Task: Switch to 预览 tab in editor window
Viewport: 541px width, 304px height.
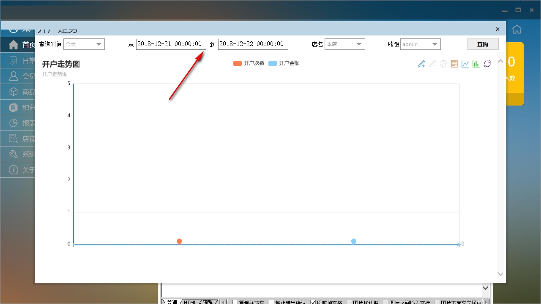Action: pyautogui.click(x=208, y=302)
